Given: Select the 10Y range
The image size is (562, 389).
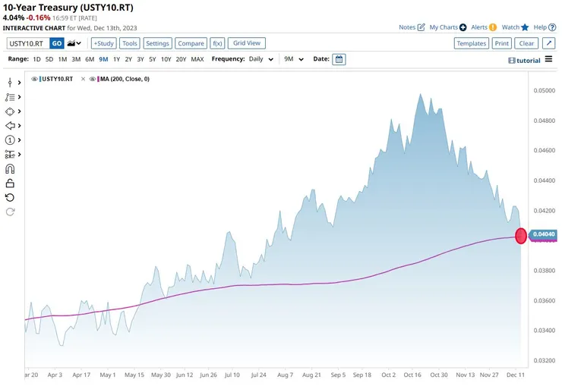Looking at the screenshot, I should tap(166, 59).
